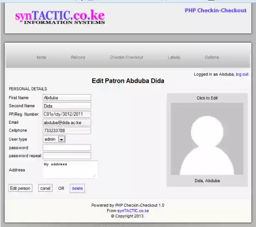256x227 pixels.
Task: Expand the User type dropdown
Action: [x=54, y=139]
